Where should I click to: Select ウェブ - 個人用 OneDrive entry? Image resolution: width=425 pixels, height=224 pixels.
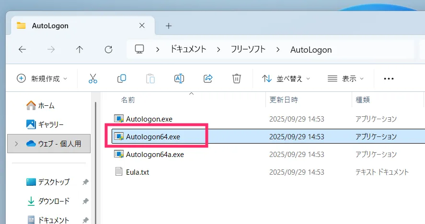[49, 144]
